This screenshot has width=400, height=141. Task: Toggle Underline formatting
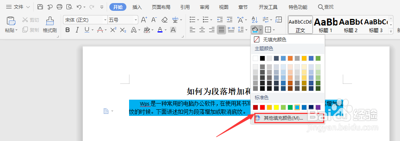(x=87, y=30)
